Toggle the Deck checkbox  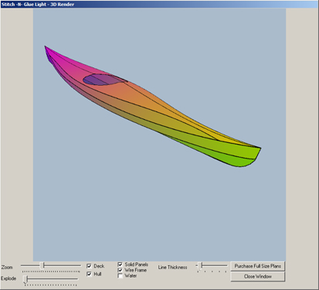click(x=89, y=266)
